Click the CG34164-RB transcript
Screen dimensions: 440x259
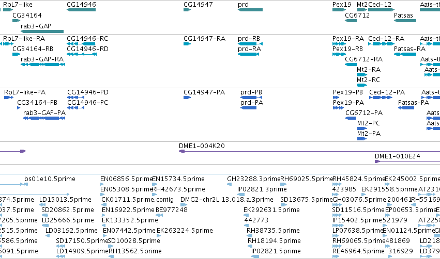click(x=16, y=54)
